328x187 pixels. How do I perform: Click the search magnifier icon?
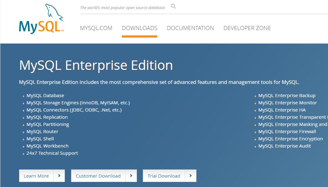pyautogui.click(x=174, y=6)
